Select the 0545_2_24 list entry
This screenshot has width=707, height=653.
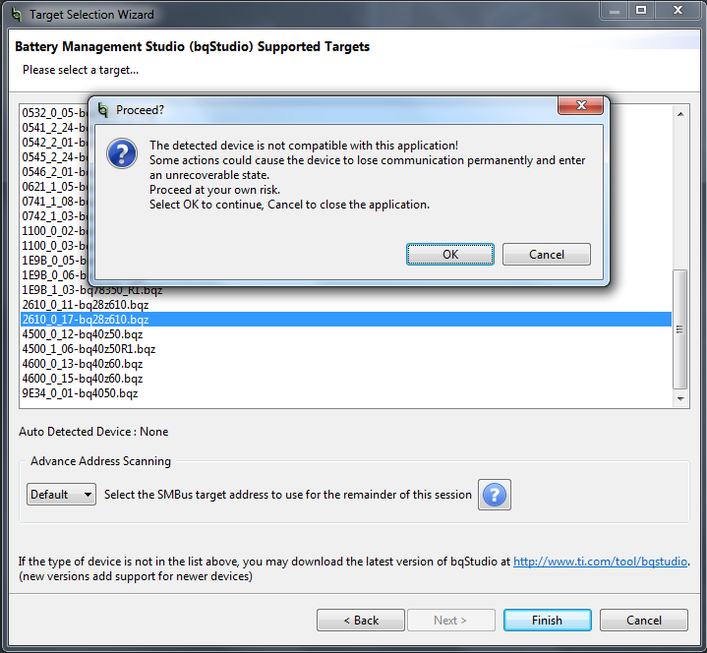tap(54, 157)
